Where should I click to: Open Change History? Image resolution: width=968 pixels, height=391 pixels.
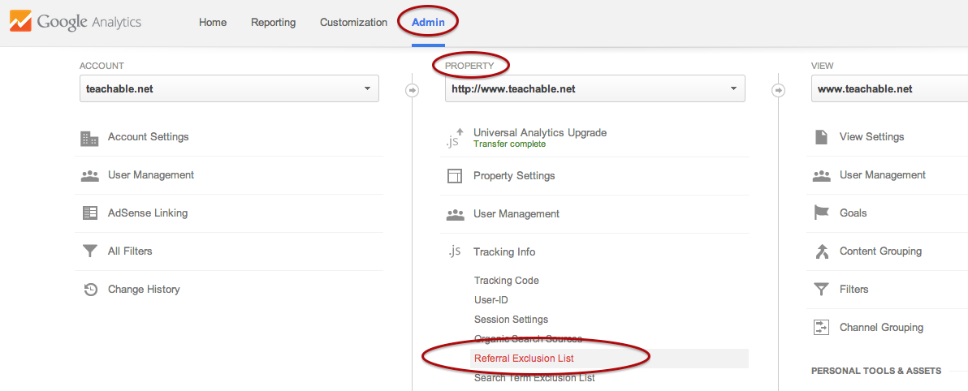coord(144,290)
